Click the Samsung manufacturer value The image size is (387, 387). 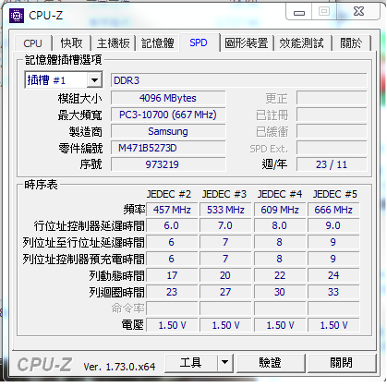coord(168,131)
